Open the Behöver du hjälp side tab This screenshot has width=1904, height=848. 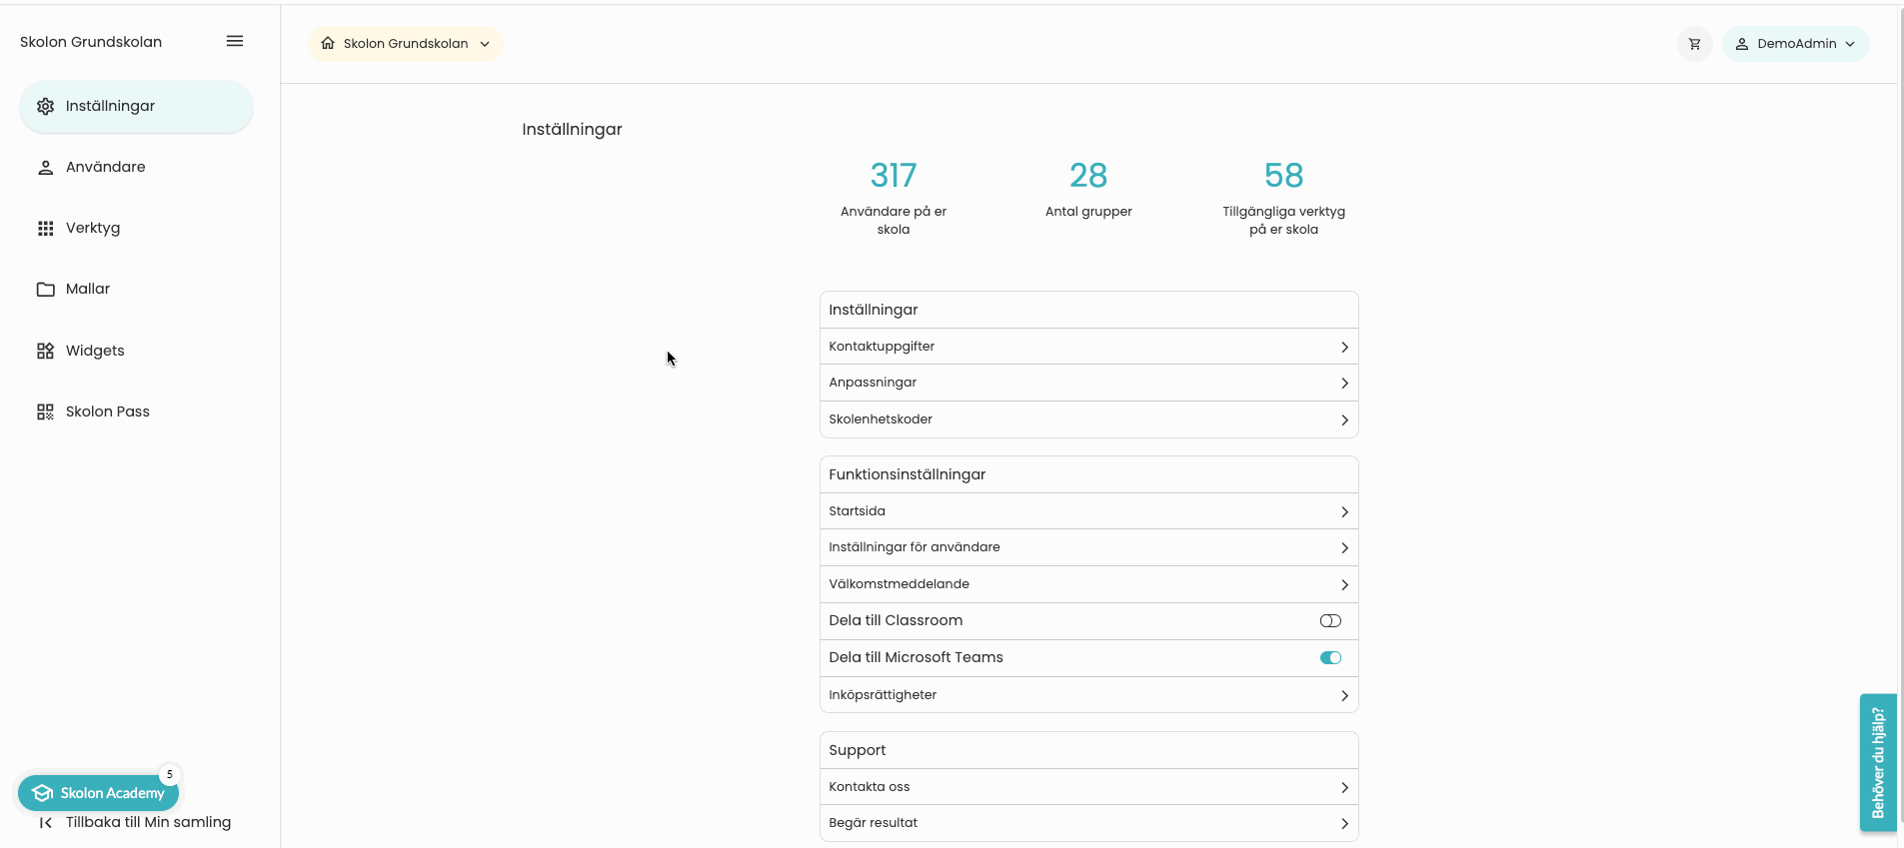click(1877, 763)
